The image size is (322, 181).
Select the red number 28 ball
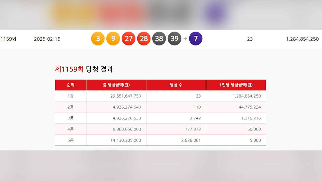click(144, 39)
